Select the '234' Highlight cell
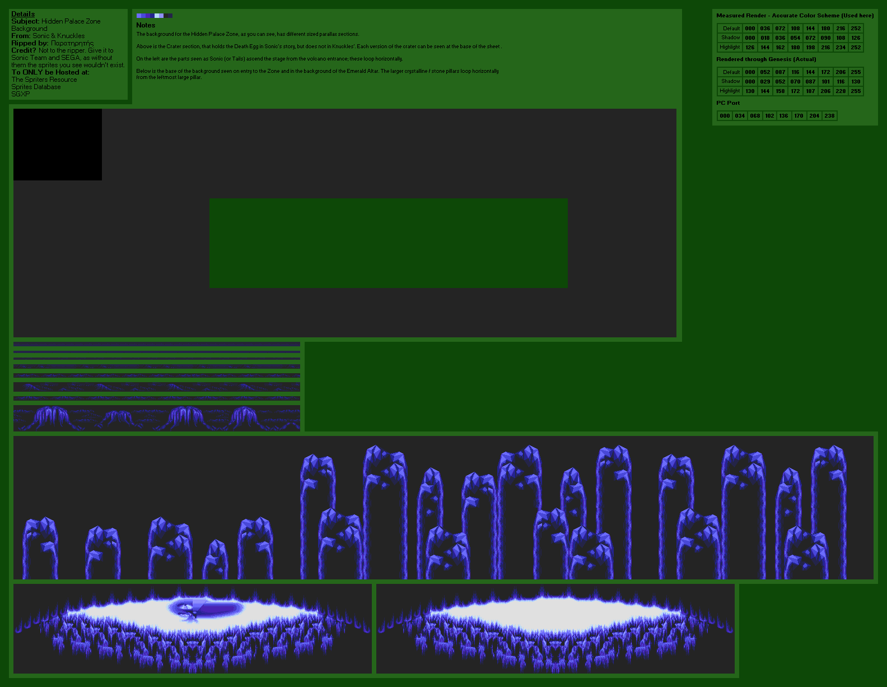 (x=841, y=48)
